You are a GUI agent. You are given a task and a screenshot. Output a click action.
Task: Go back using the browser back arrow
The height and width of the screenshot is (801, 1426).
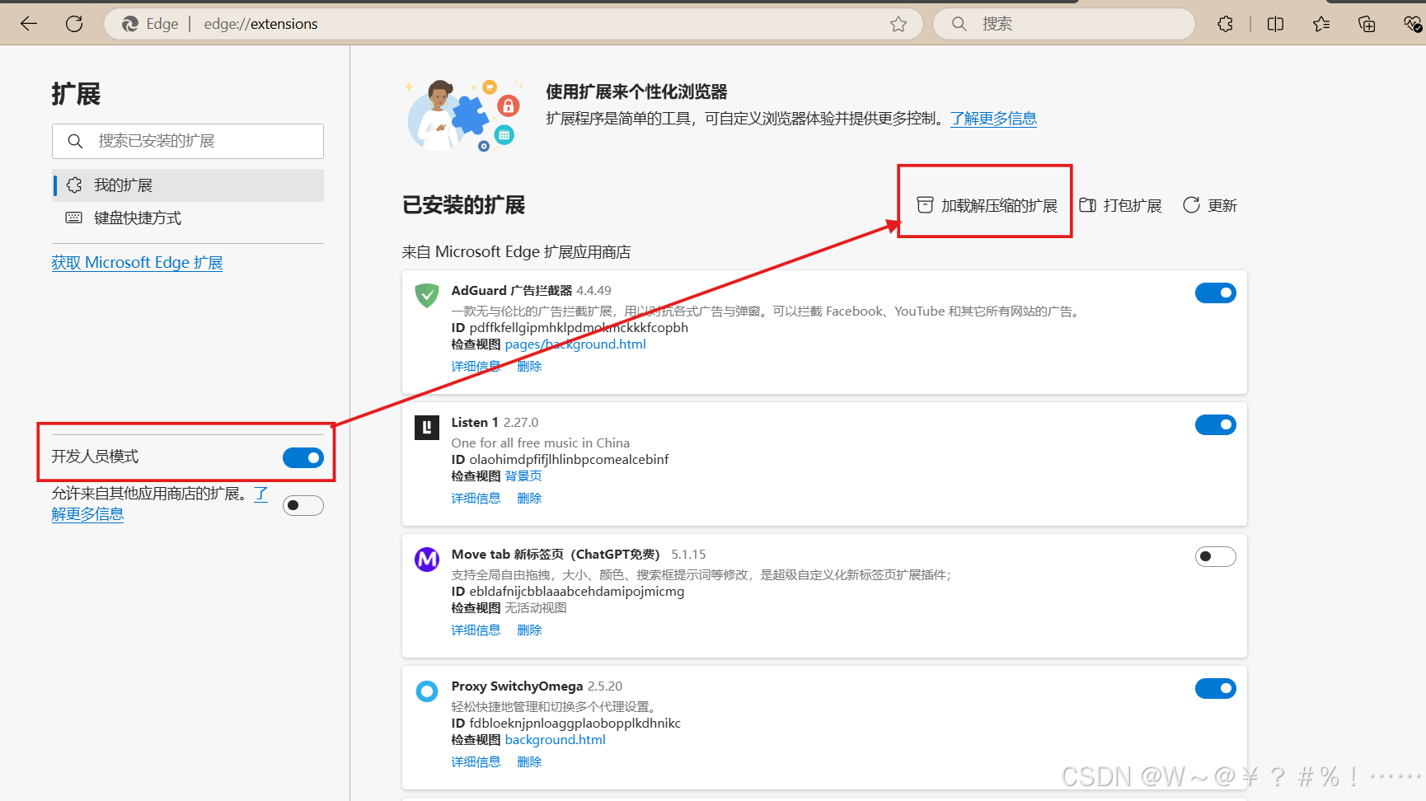tap(29, 24)
